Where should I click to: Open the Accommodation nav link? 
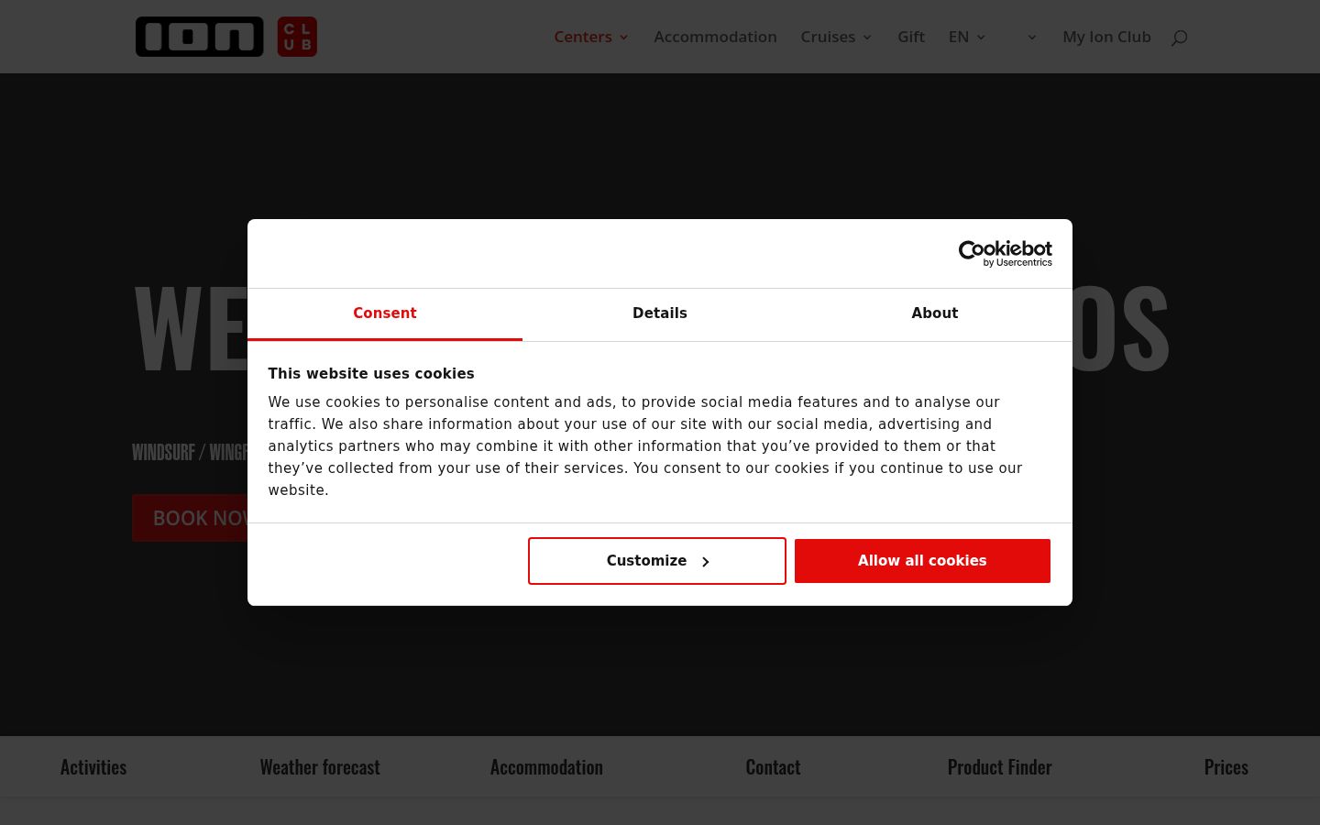click(715, 37)
